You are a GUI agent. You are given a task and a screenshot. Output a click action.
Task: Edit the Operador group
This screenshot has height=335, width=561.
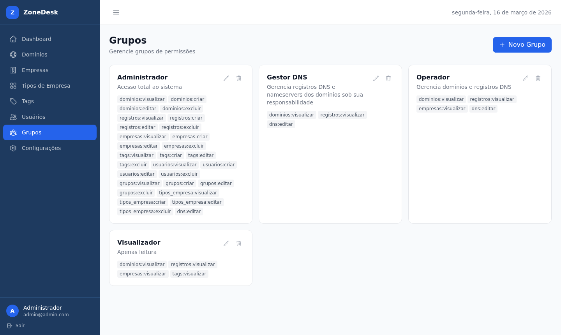pos(526,78)
